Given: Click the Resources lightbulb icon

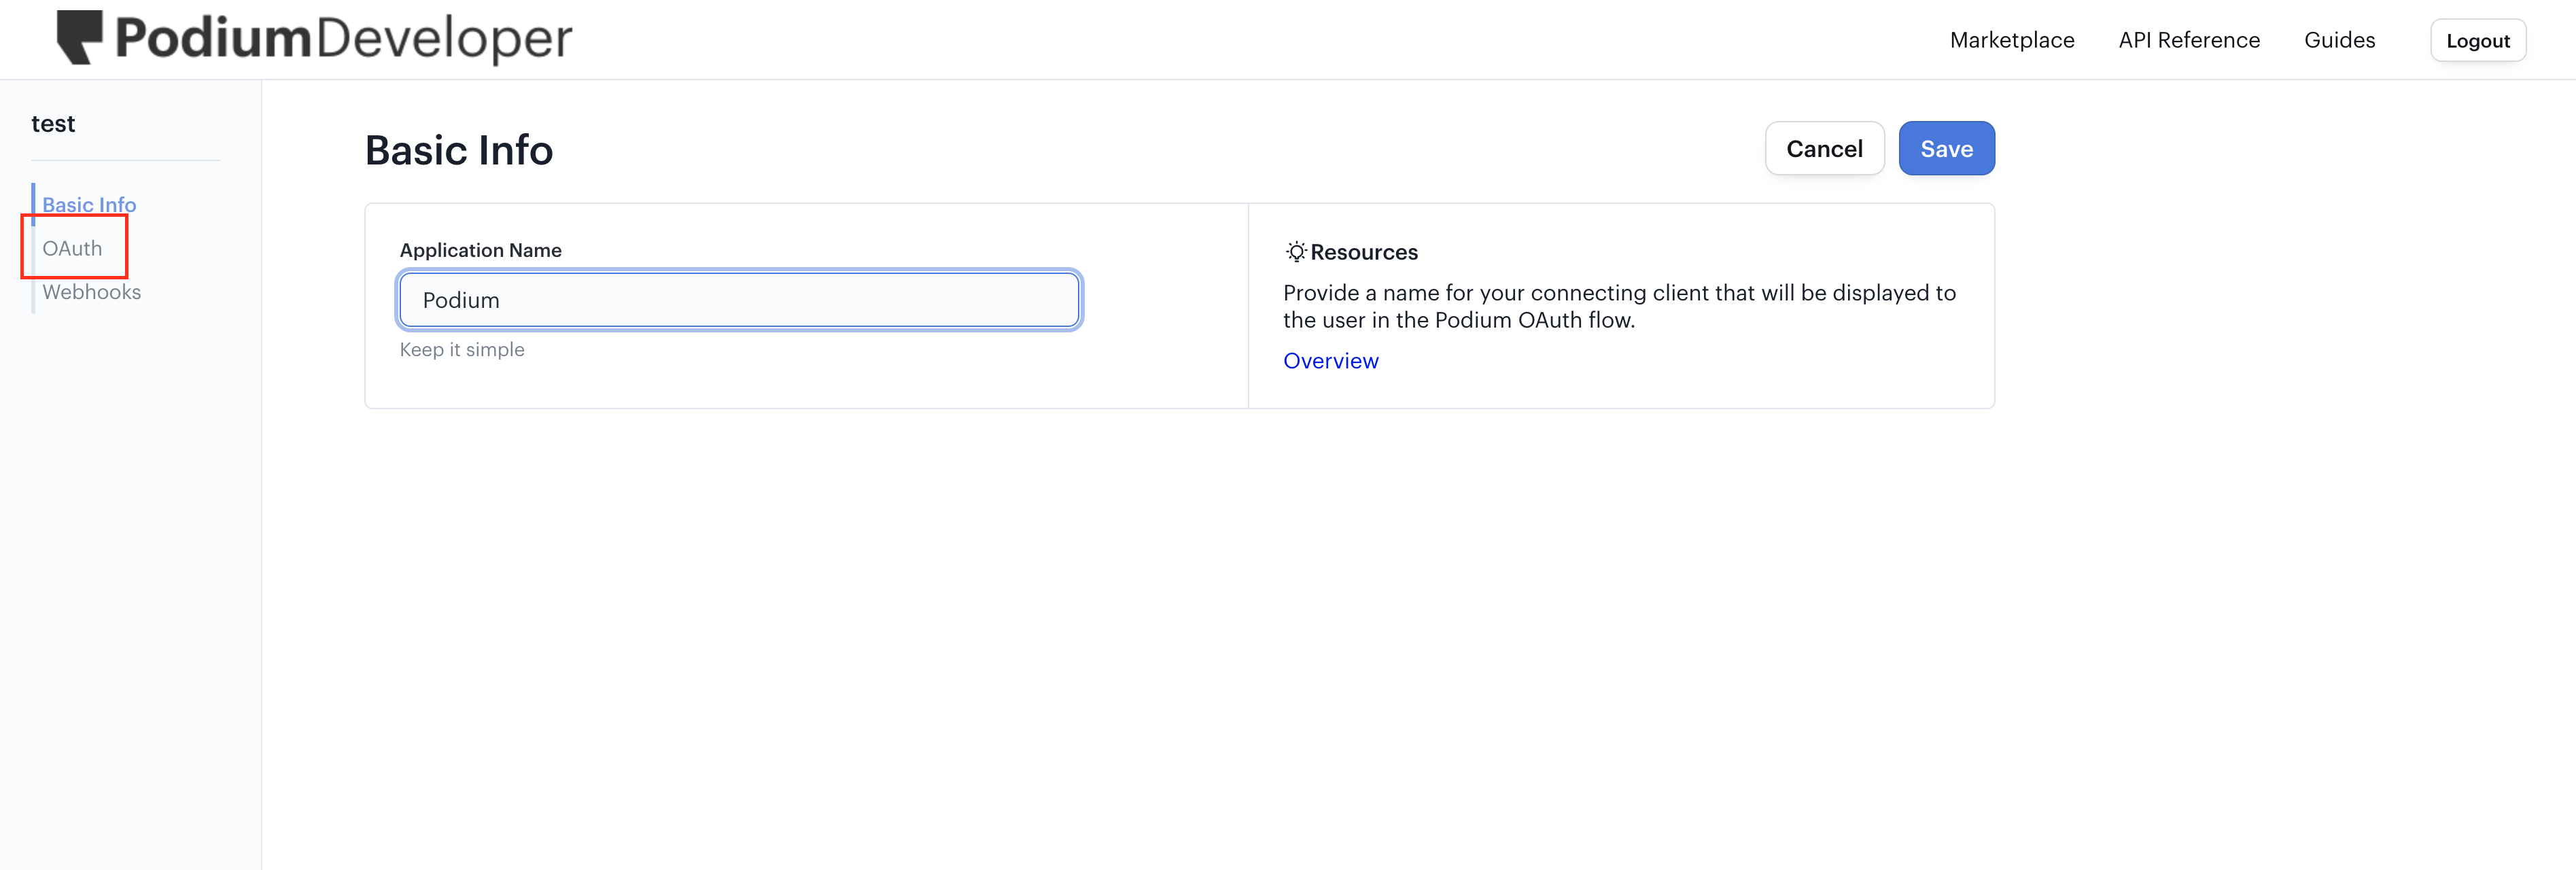Looking at the screenshot, I should coord(1296,252).
